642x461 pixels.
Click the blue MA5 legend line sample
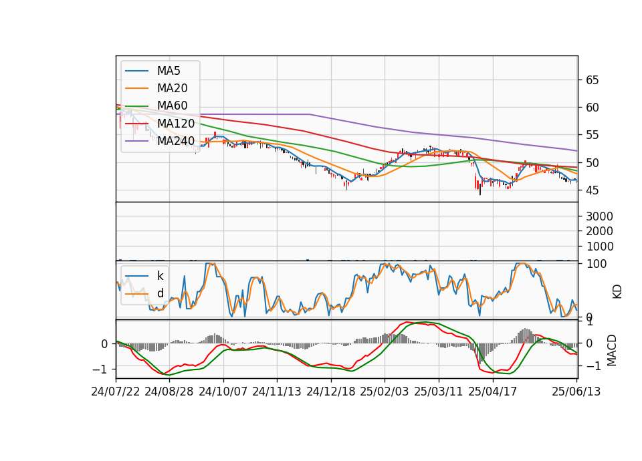[136, 71]
